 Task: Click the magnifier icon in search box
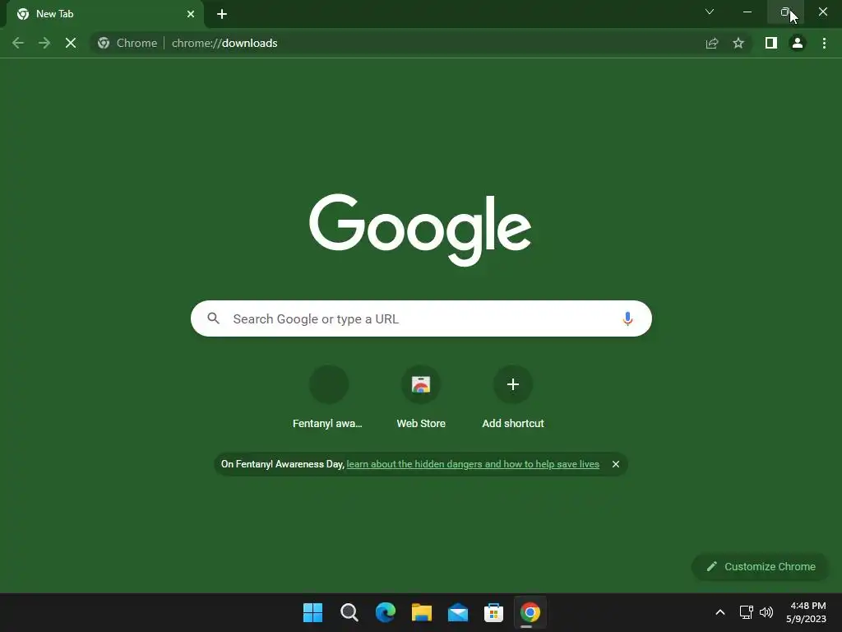coord(213,318)
